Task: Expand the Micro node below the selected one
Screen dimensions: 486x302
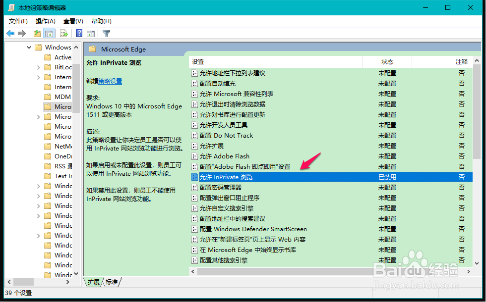Action: click(x=39, y=117)
